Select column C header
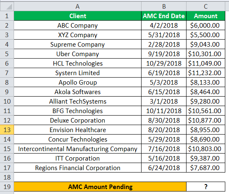This screenshot has height=194, width=229. [x=205, y=7]
